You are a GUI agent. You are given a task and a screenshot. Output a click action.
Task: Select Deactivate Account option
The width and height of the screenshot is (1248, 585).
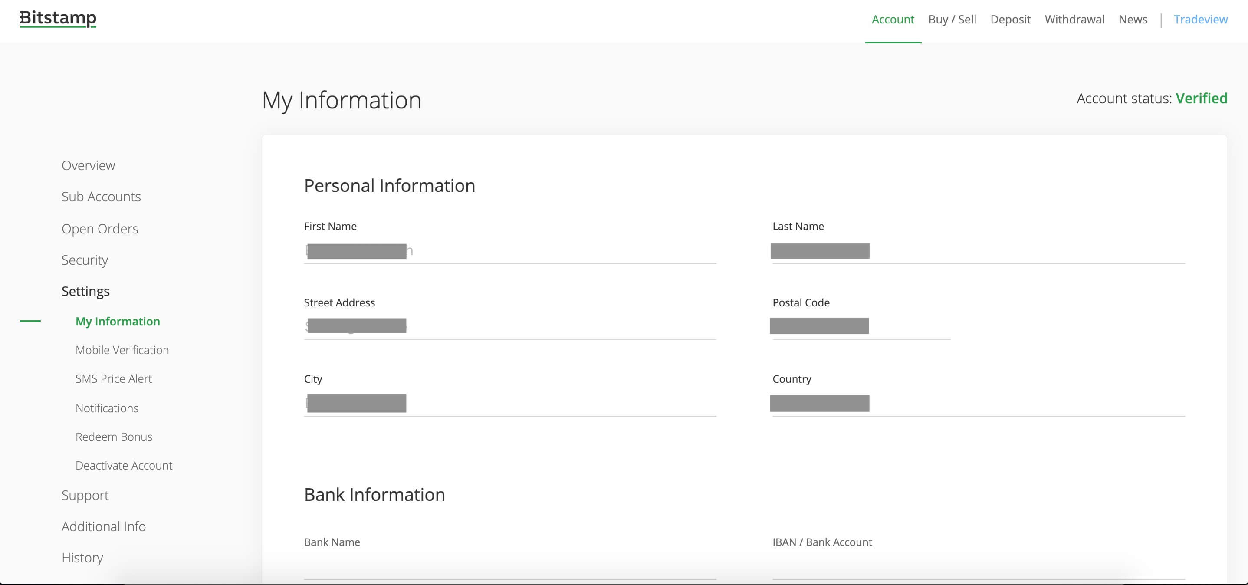123,466
